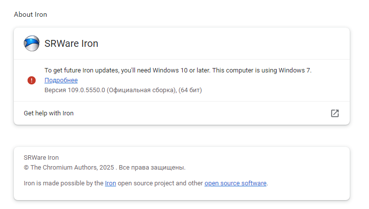Follow the open source software link
Screen dimensions: 369x209
click(x=235, y=183)
